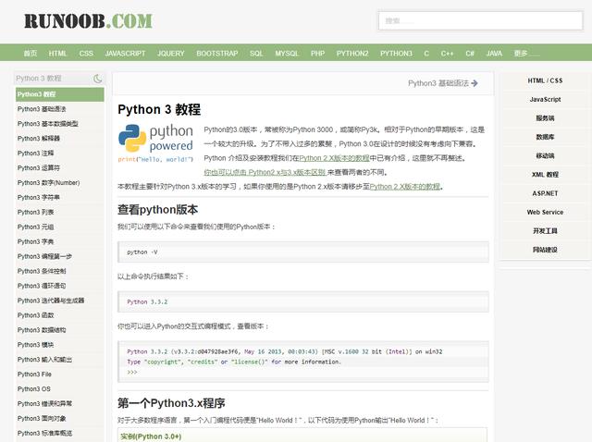Open Web Service category in right panel
The height and width of the screenshot is (442, 592).
545,212
